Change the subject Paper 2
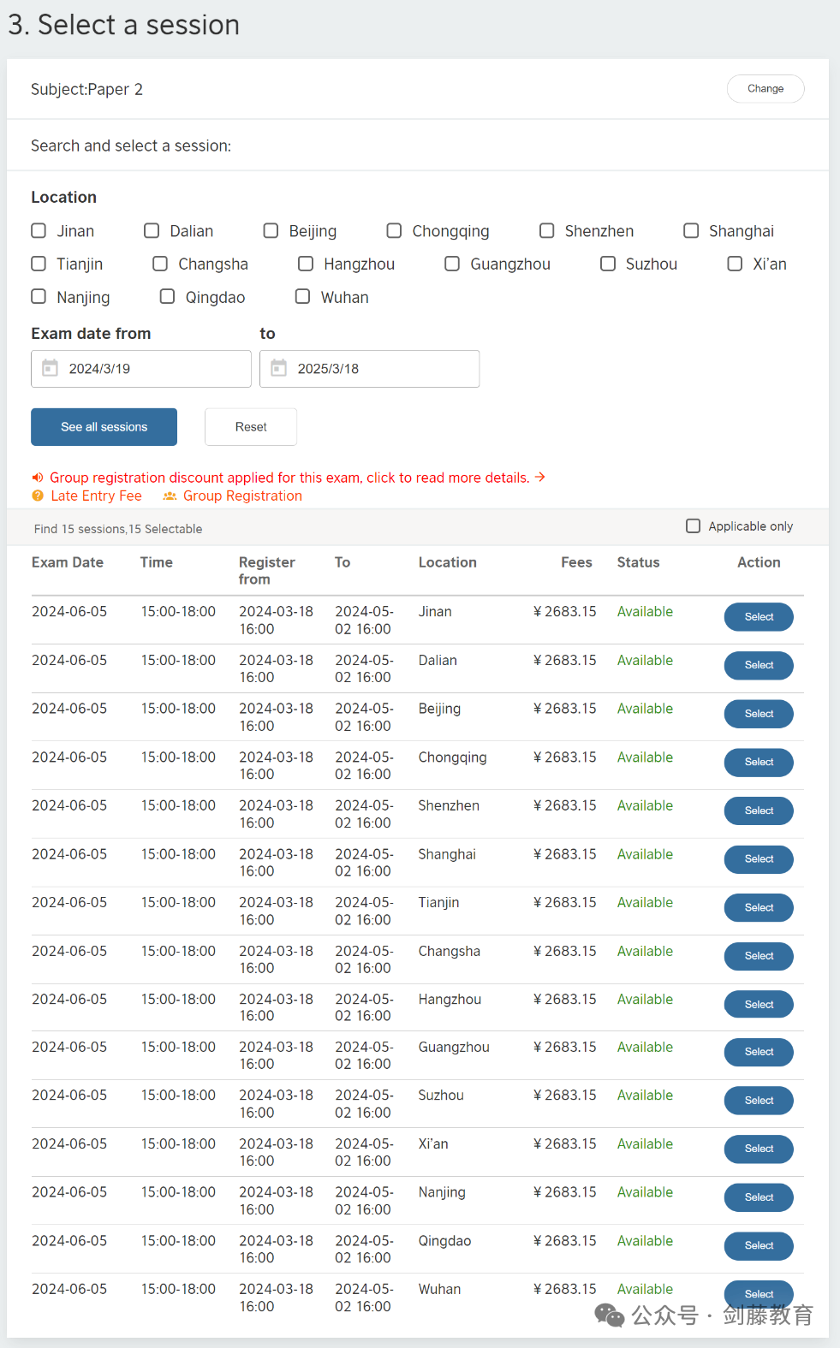 click(x=766, y=89)
